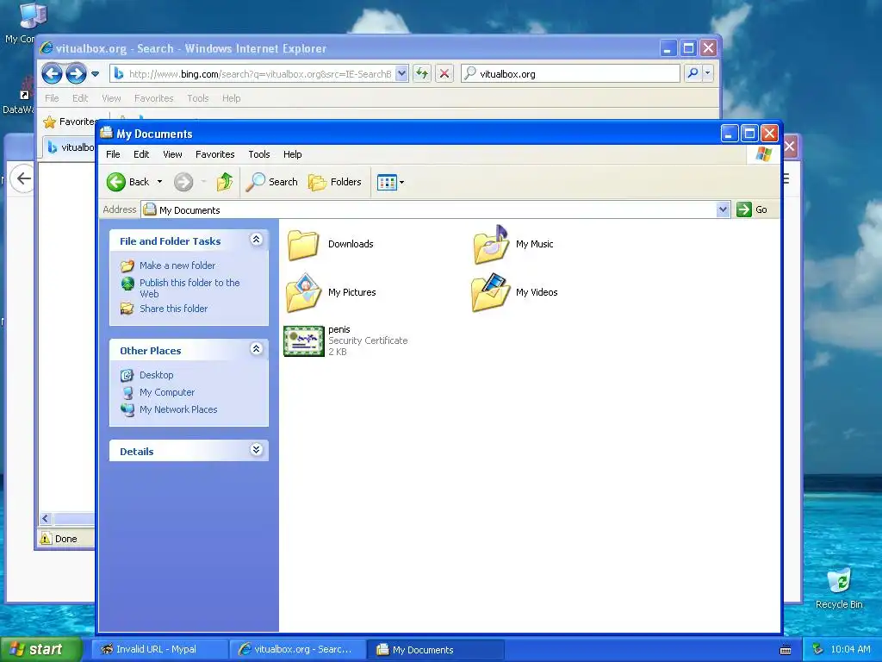Image resolution: width=882 pixels, height=662 pixels.
Task: Click the Start button
Action: (41, 649)
